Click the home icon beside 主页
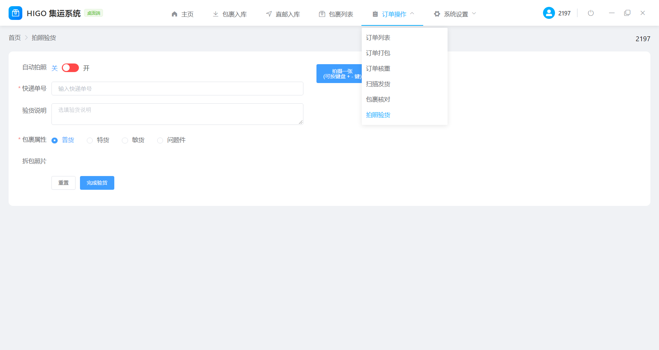 174,14
